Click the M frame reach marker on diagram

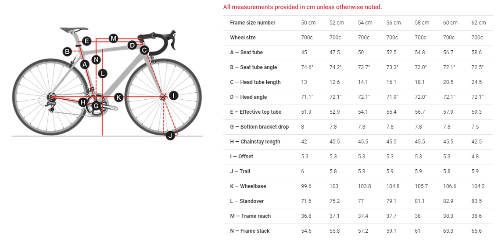pos(114,38)
